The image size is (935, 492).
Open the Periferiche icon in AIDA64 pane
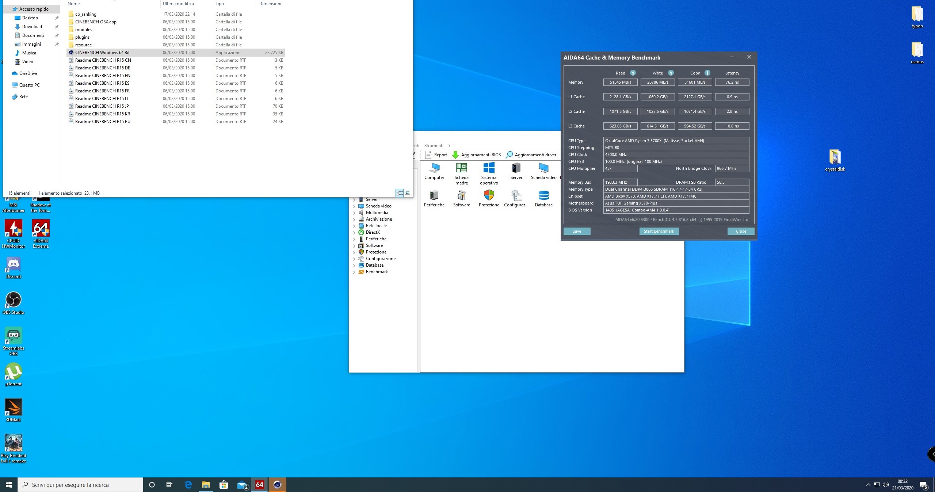coord(434,195)
